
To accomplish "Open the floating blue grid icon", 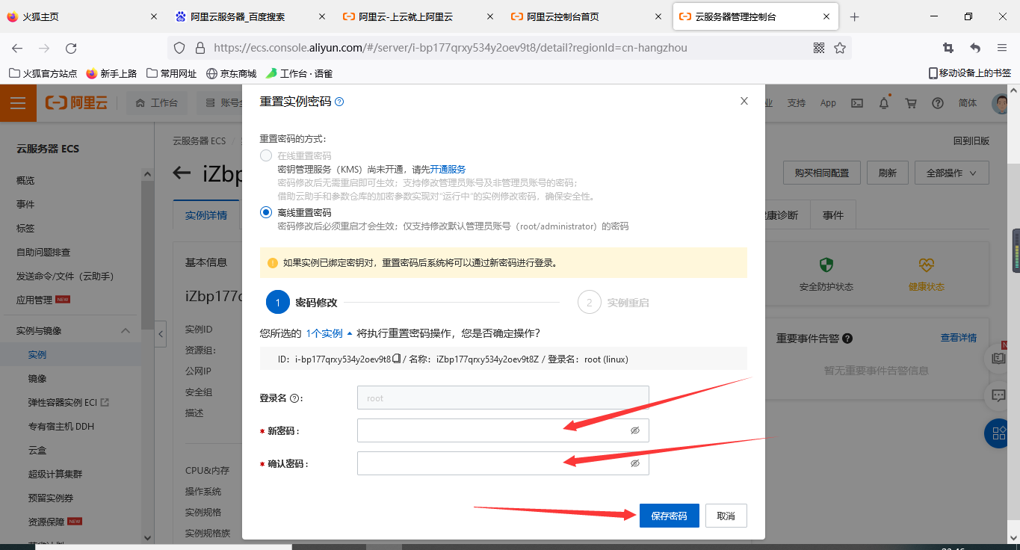I will point(999,433).
